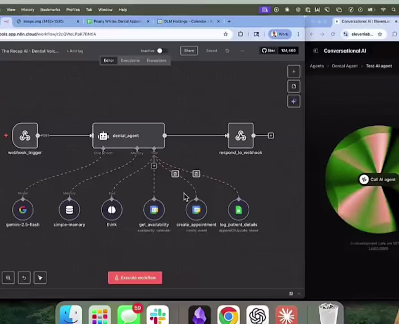
Task: Undo the last canvas action
Action: [x=24, y=278]
